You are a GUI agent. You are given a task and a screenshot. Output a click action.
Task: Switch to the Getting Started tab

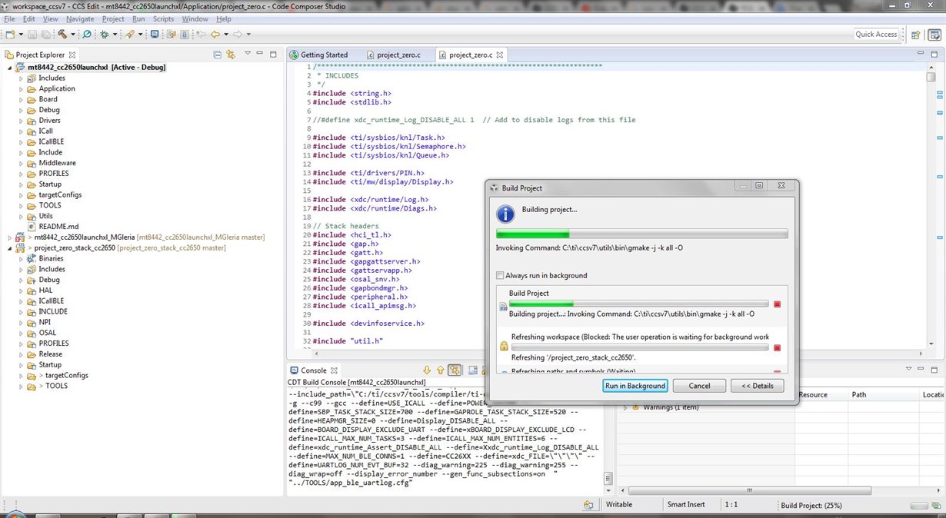[x=323, y=55]
